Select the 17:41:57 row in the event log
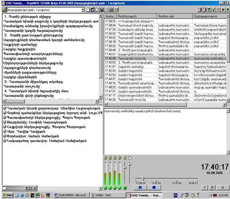230x199 pixels. [165, 67]
